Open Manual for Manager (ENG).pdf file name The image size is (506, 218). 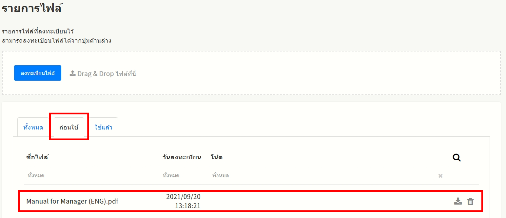72,201
